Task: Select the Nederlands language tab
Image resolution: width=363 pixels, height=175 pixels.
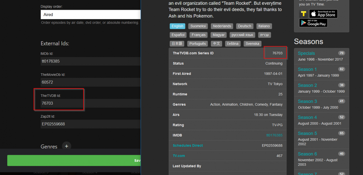Action: tap(222, 26)
